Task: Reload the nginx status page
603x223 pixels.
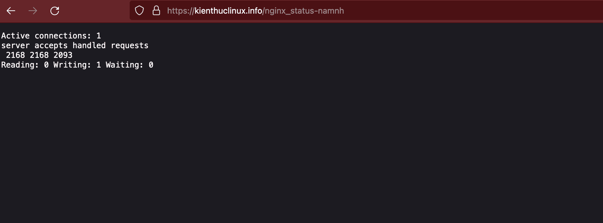Action: (55, 11)
